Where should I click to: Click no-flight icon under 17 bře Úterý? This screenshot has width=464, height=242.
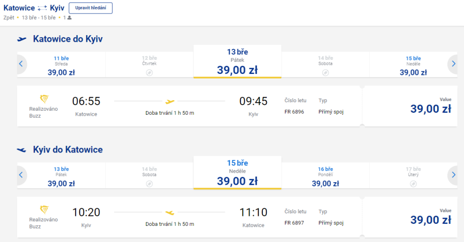pos(414,184)
